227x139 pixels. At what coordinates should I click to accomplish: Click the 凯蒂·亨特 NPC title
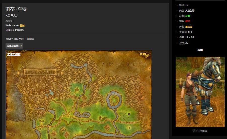point(16,9)
